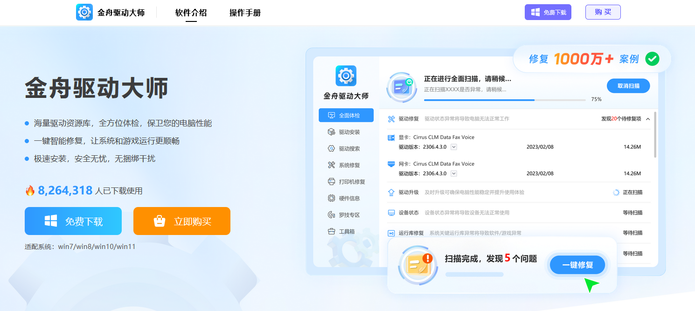
Task: Click 发现20个待修复项 text
Action: click(x=621, y=119)
